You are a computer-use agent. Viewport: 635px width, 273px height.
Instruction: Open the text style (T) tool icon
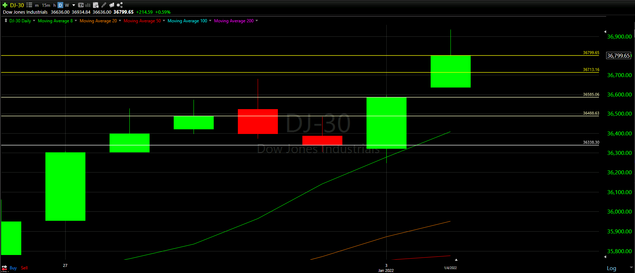point(81,5)
